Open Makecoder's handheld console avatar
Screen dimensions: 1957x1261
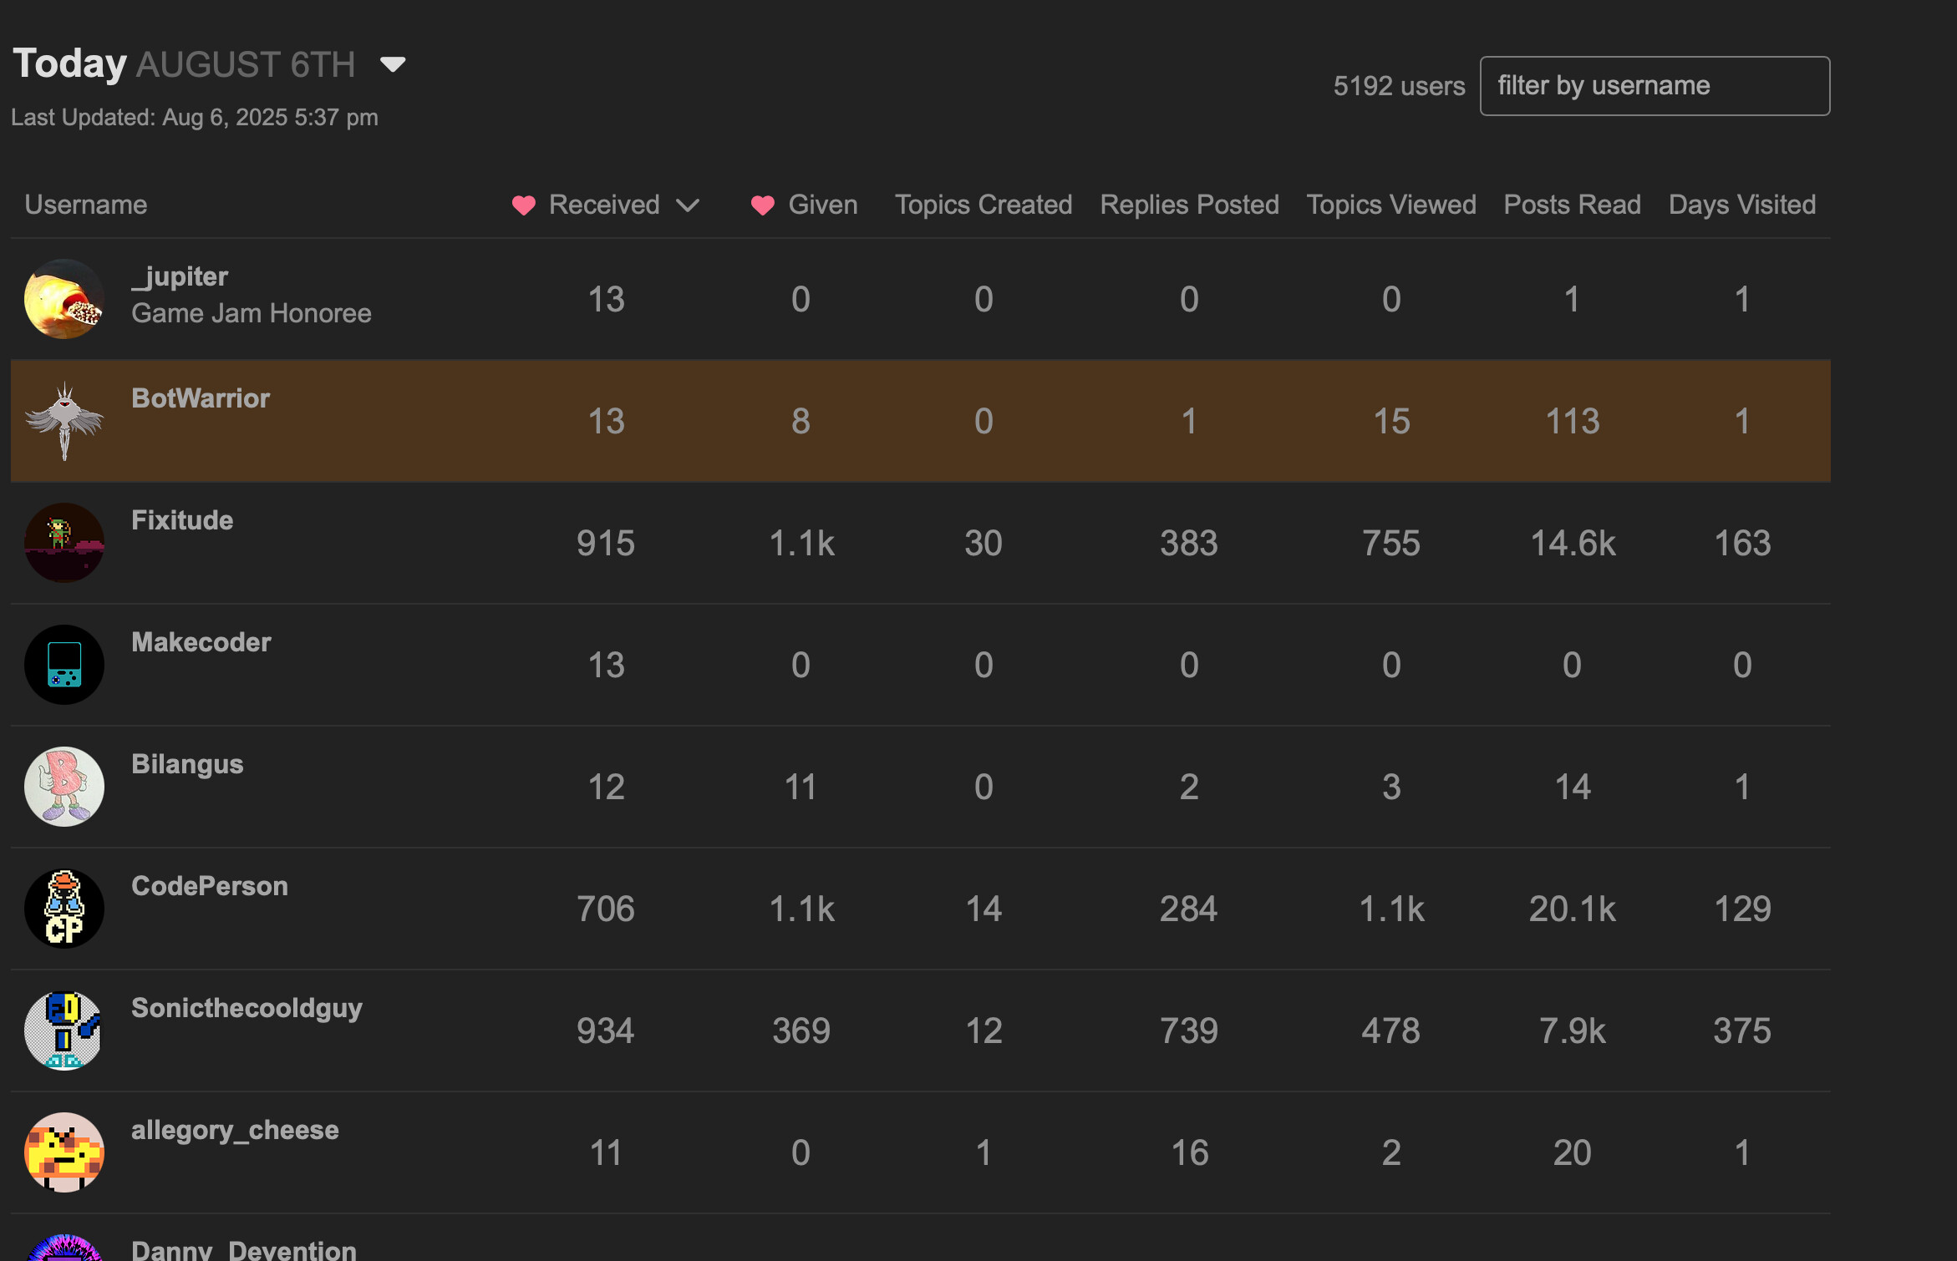click(x=64, y=665)
